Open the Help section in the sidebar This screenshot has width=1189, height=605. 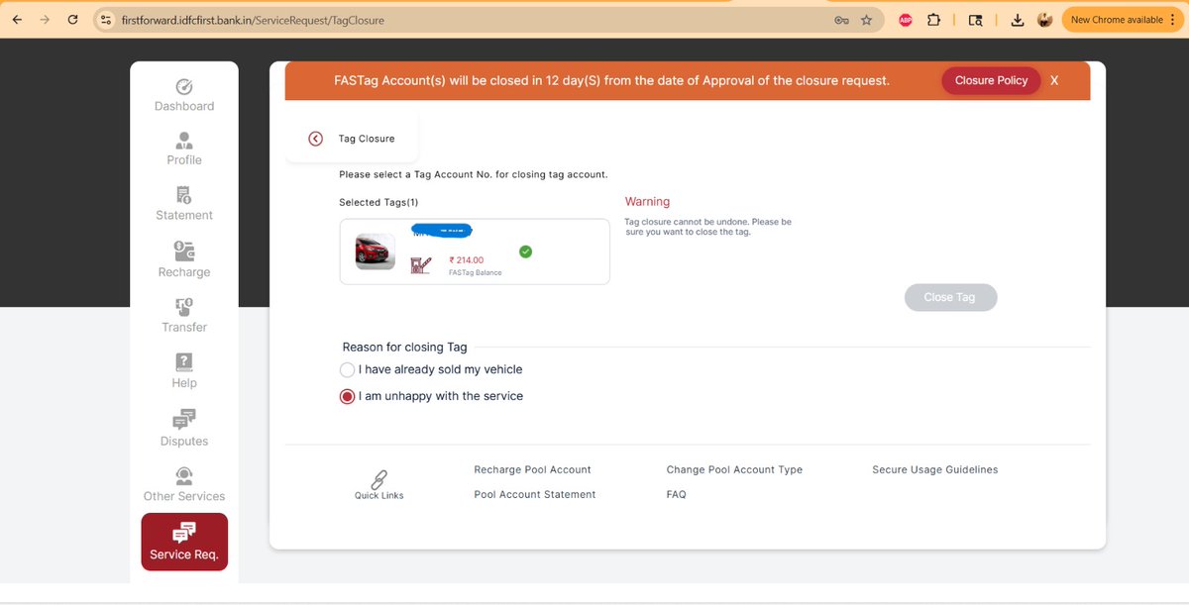click(x=184, y=371)
